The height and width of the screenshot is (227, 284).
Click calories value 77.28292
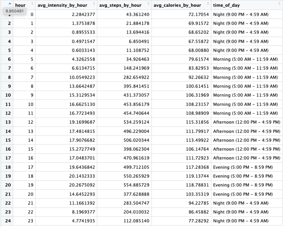click(198, 221)
